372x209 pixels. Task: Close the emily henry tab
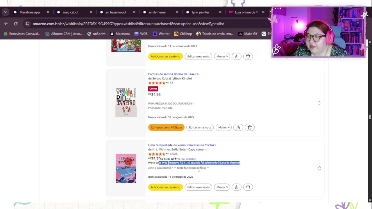click(177, 12)
